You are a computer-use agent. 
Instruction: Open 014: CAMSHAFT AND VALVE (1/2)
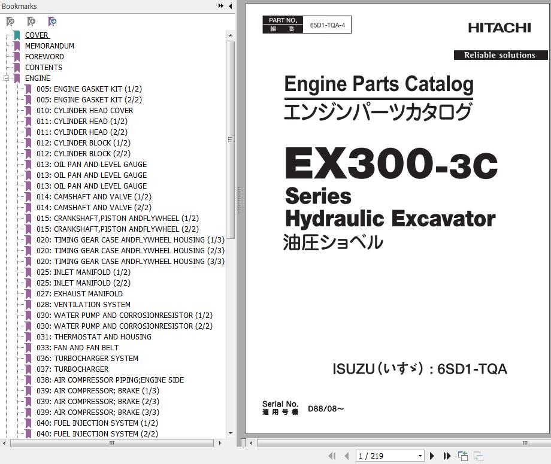pos(94,197)
